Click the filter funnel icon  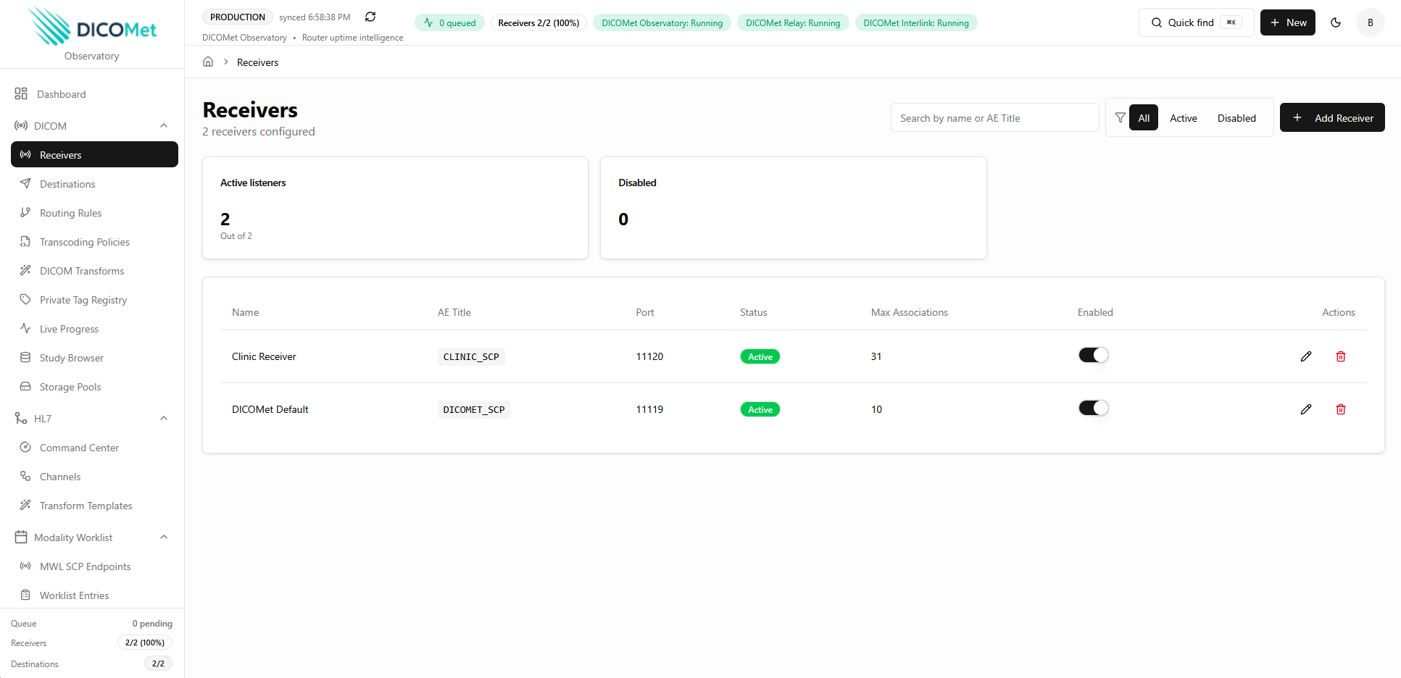pyautogui.click(x=1120, y=118)
